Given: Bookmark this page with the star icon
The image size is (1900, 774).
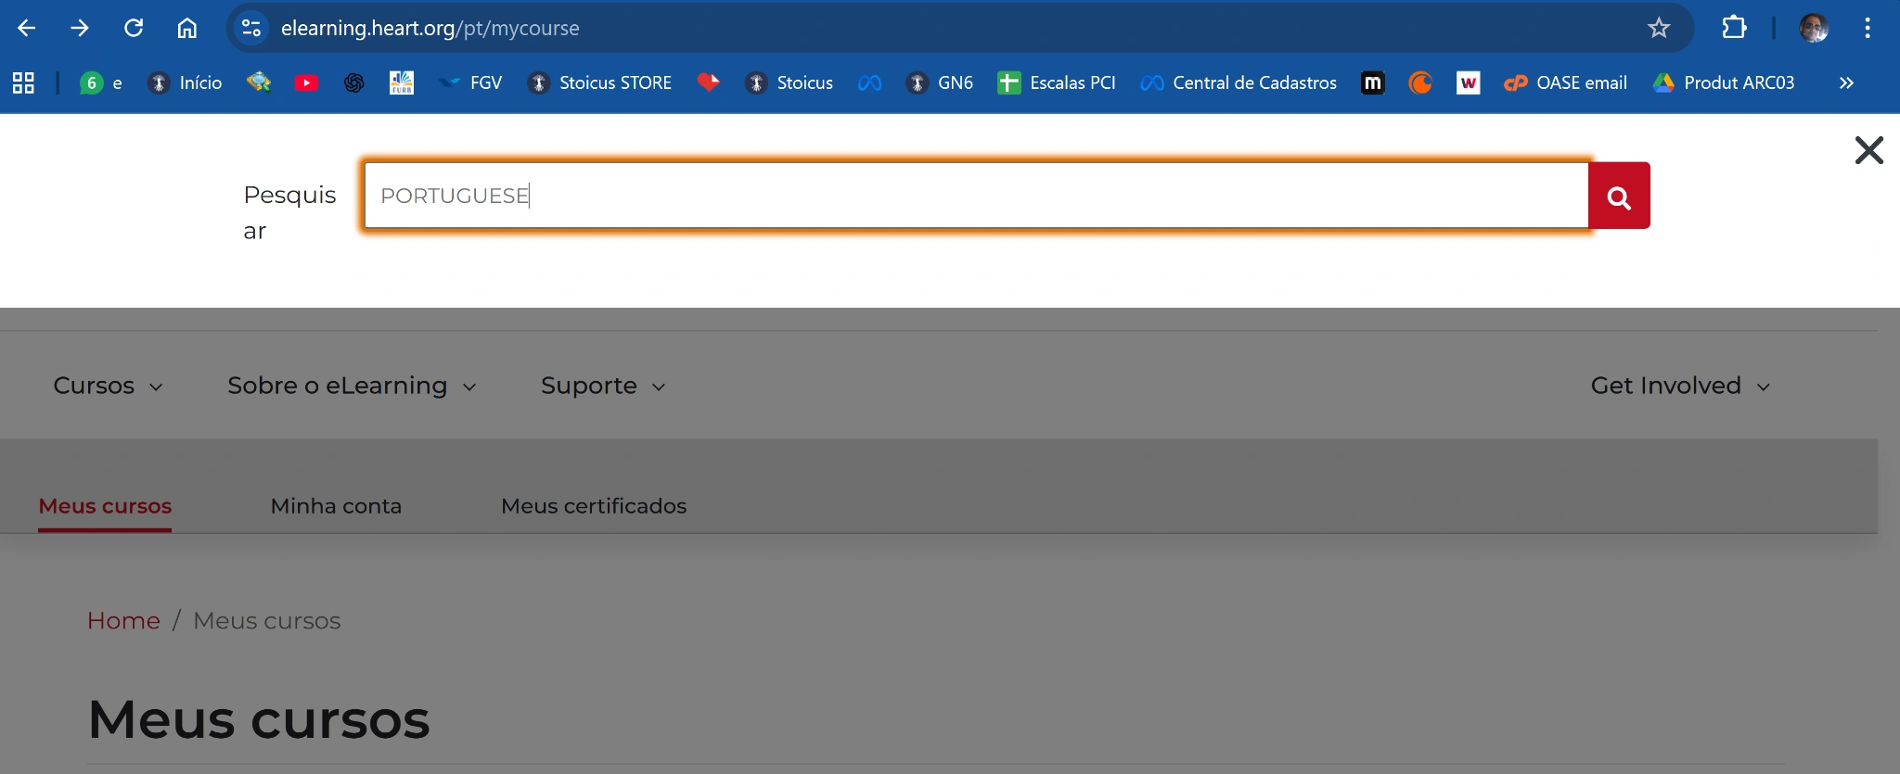Looking at the screenshot, I should pos(1659,28).
